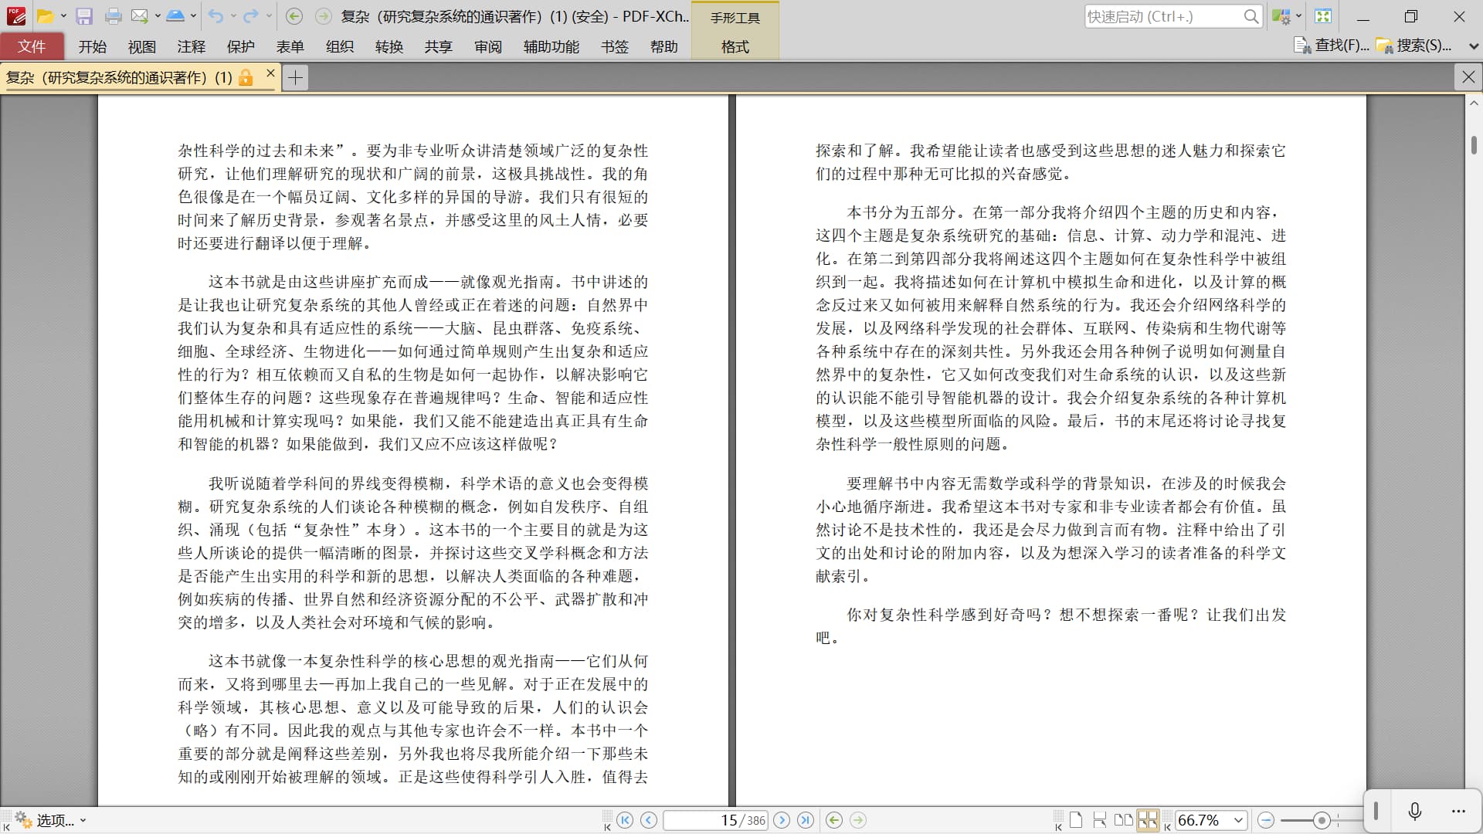Screen dimensions: 1483x834
Task: Open the 文件 menu
Action: point(32,47)
